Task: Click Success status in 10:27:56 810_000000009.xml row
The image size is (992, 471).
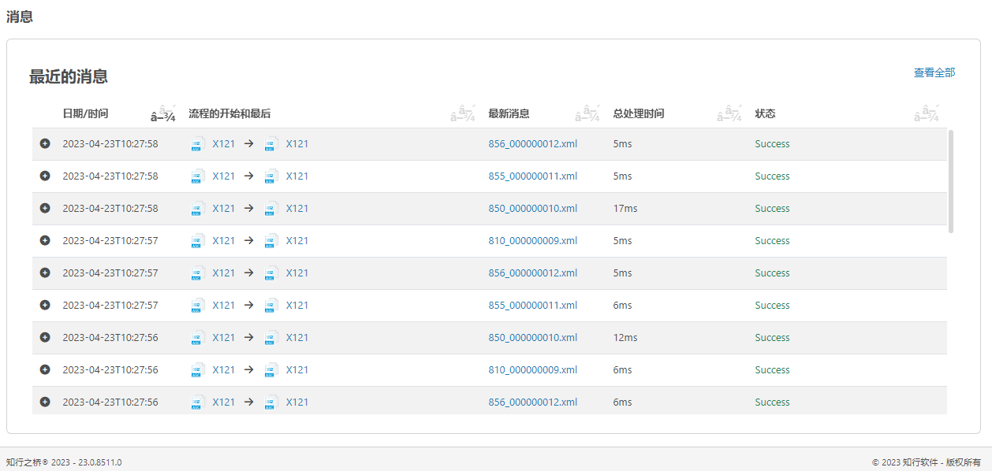Action: tap(772, 370)
